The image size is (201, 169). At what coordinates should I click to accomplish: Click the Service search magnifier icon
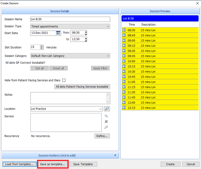106,116
